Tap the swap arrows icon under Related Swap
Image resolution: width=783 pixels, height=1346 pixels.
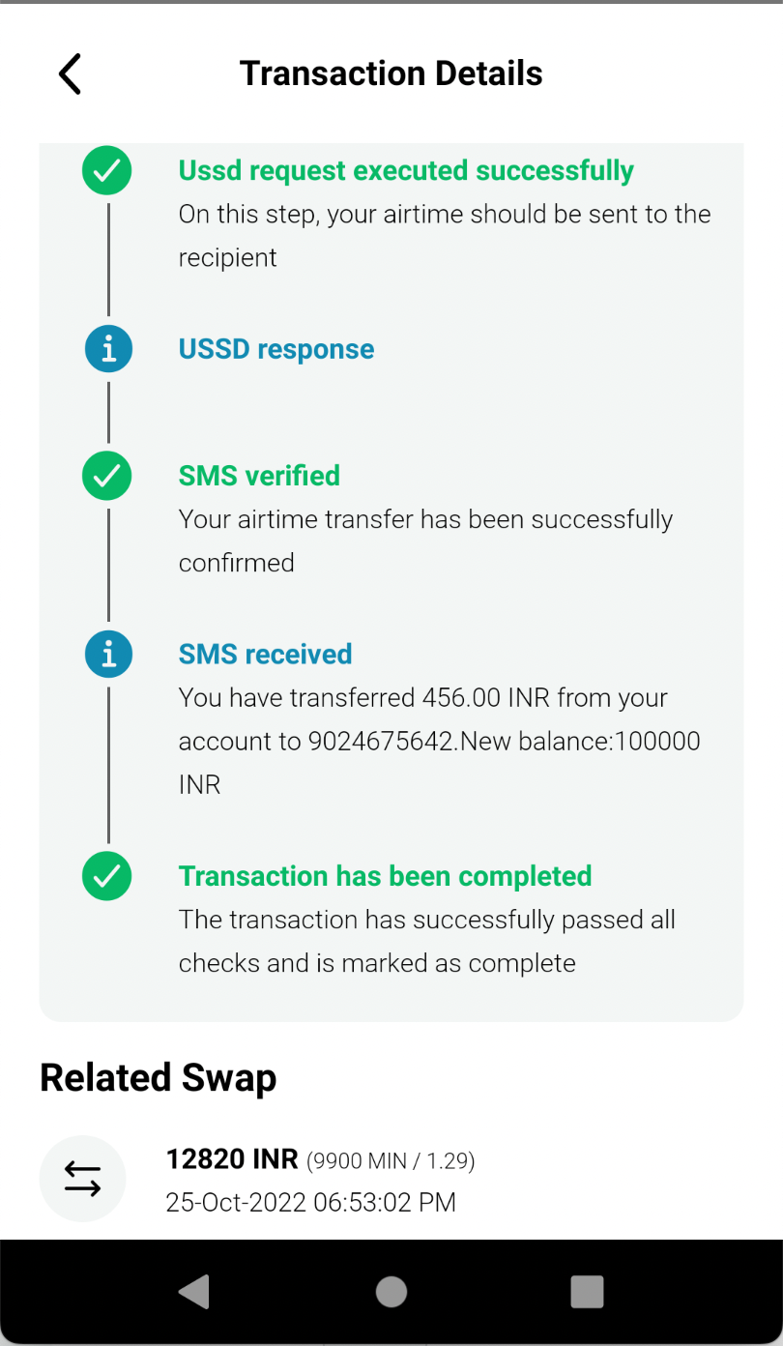coord(82,1179)
